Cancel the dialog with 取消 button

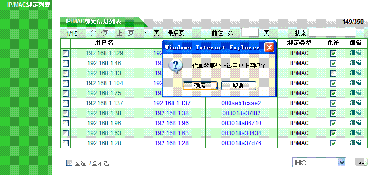click(239, 86)
